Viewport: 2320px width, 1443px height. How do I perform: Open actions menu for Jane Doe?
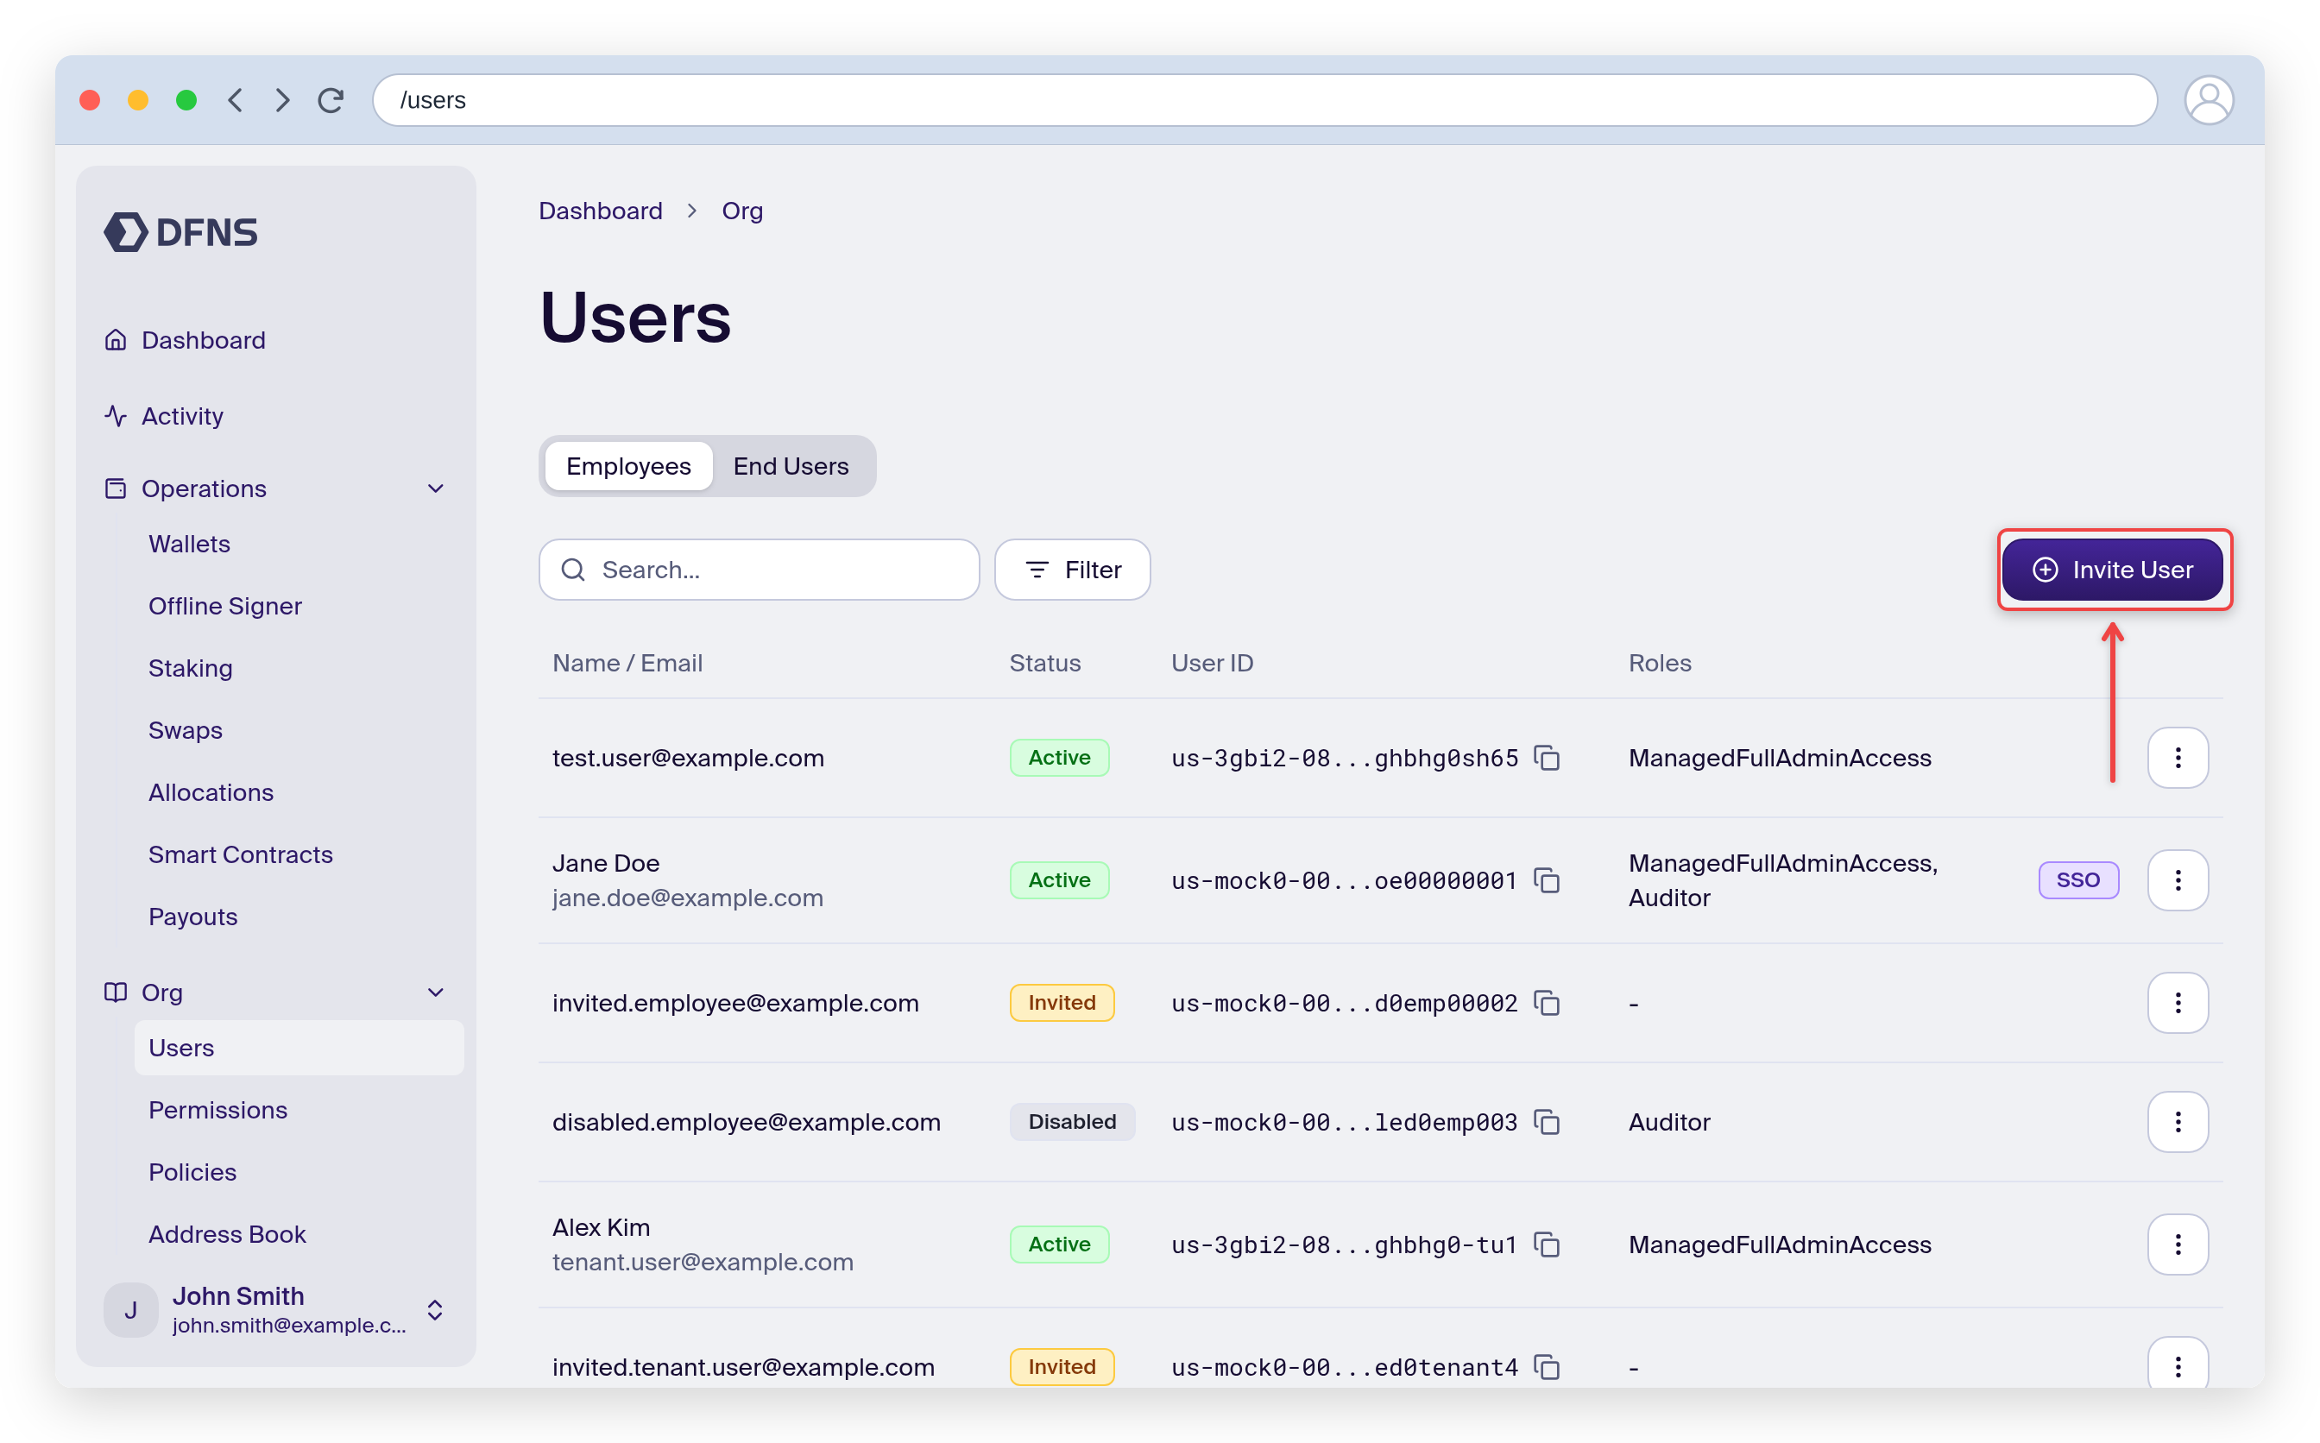click(x=2177, y=880)
